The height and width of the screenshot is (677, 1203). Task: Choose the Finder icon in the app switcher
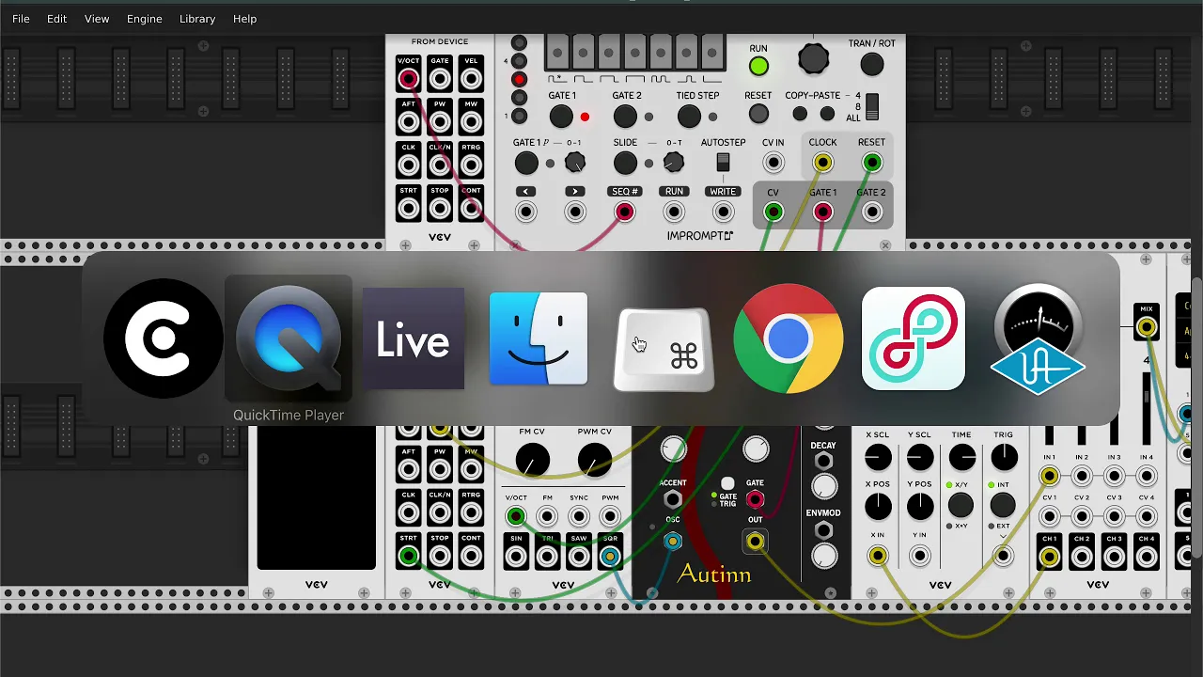tap(539, 339)
